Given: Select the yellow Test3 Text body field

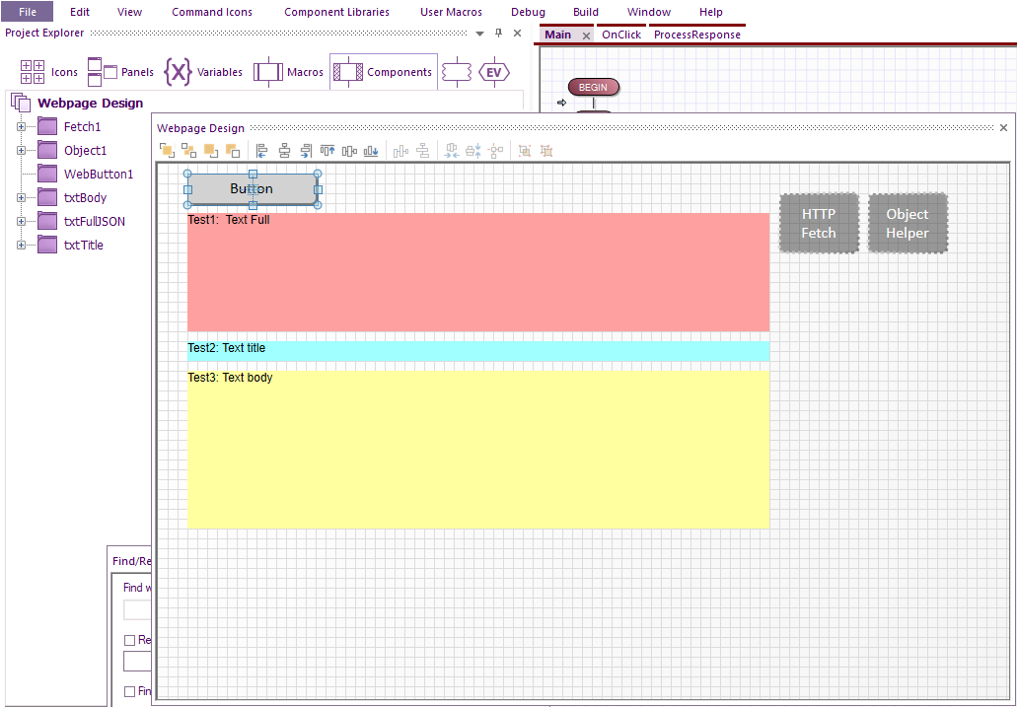Looking at the screenshot, I should click(x=478, y=450).
